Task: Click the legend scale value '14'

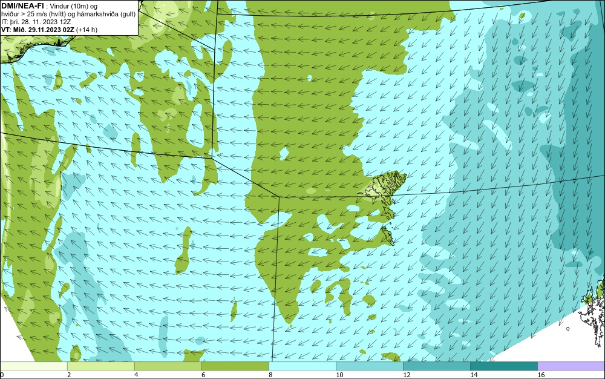Action: (474, 375)
